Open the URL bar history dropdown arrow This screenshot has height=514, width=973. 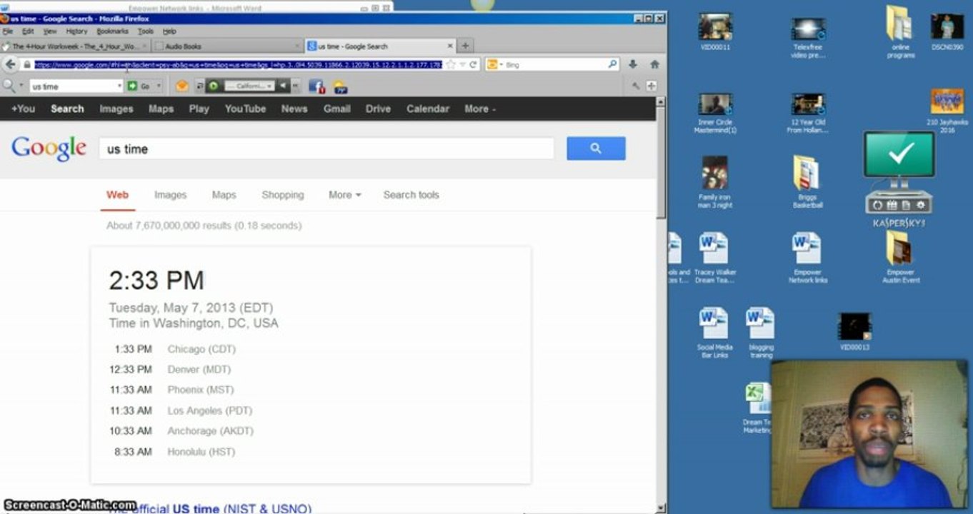(x=462, y=64)
